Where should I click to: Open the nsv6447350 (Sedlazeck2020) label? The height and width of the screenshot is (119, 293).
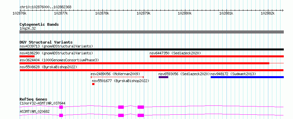(175, 53)
